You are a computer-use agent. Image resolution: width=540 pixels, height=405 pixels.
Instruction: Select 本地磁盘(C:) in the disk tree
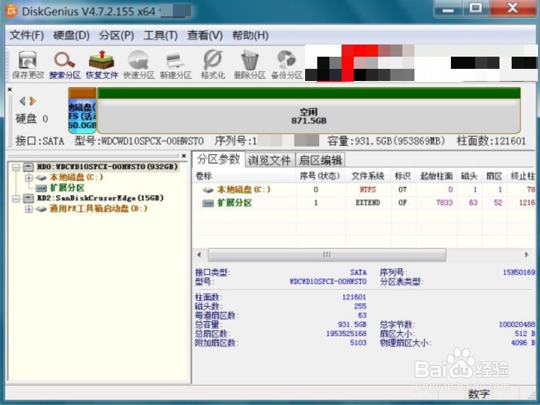pyautogui.click(x=76, y=178)
